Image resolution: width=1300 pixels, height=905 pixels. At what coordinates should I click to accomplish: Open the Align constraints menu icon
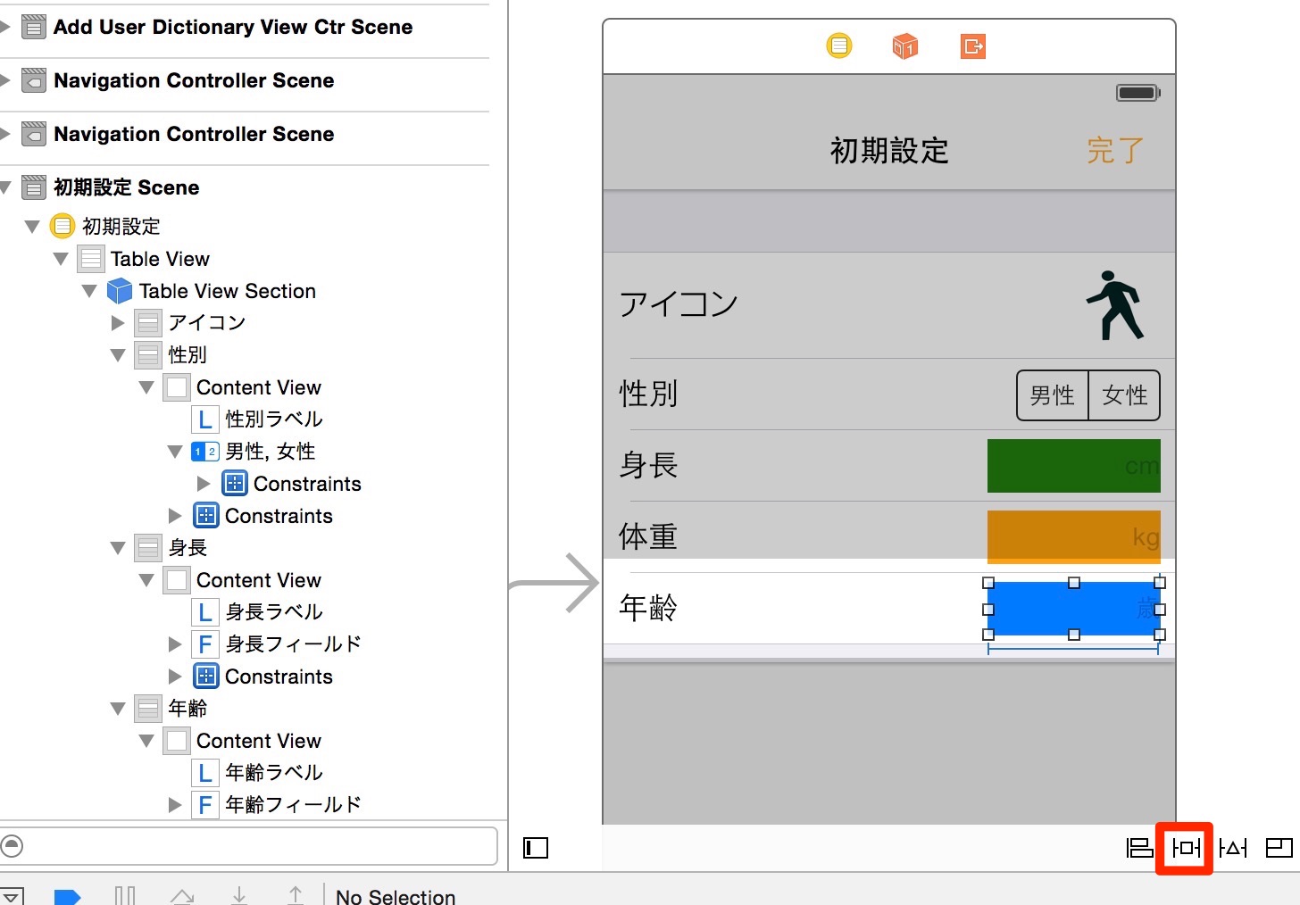1139,848
